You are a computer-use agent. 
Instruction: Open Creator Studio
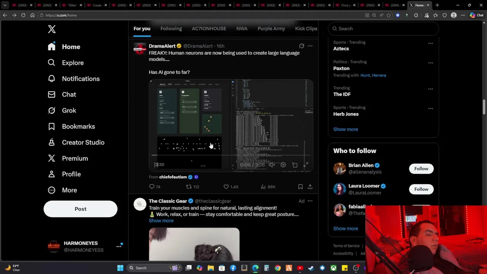[x=76, y=142]
